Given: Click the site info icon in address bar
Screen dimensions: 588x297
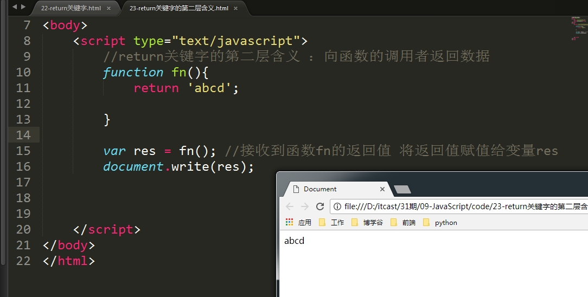Looking at the screenshot, I should tap(337, 206).
